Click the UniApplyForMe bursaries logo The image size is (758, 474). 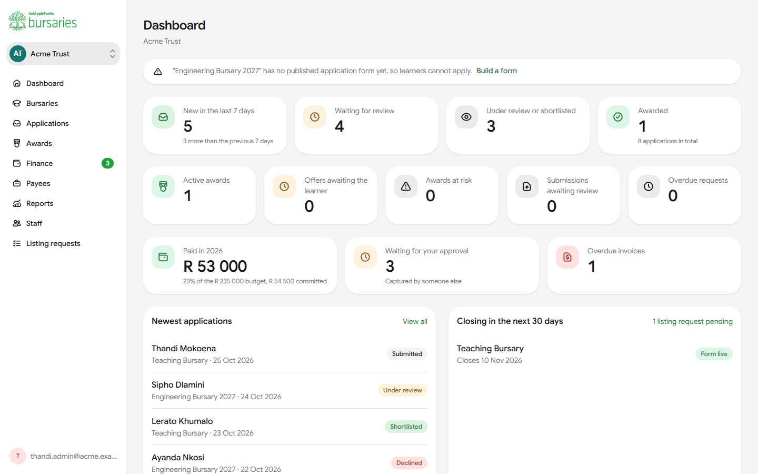[x=43, y=21]
